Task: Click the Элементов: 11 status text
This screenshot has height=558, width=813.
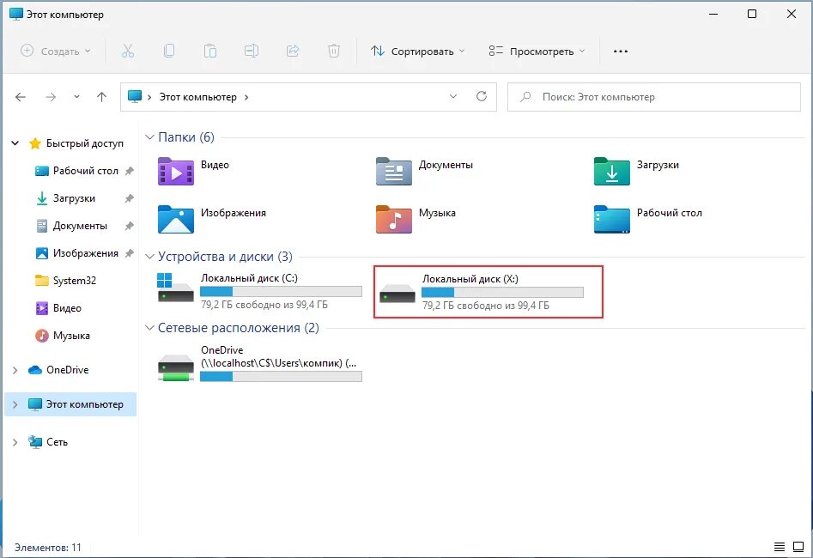Action: (48, 548)
